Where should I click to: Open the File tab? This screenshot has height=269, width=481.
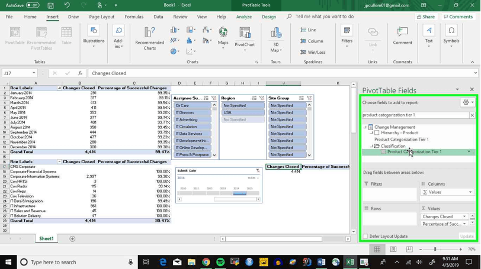[9, 17]
